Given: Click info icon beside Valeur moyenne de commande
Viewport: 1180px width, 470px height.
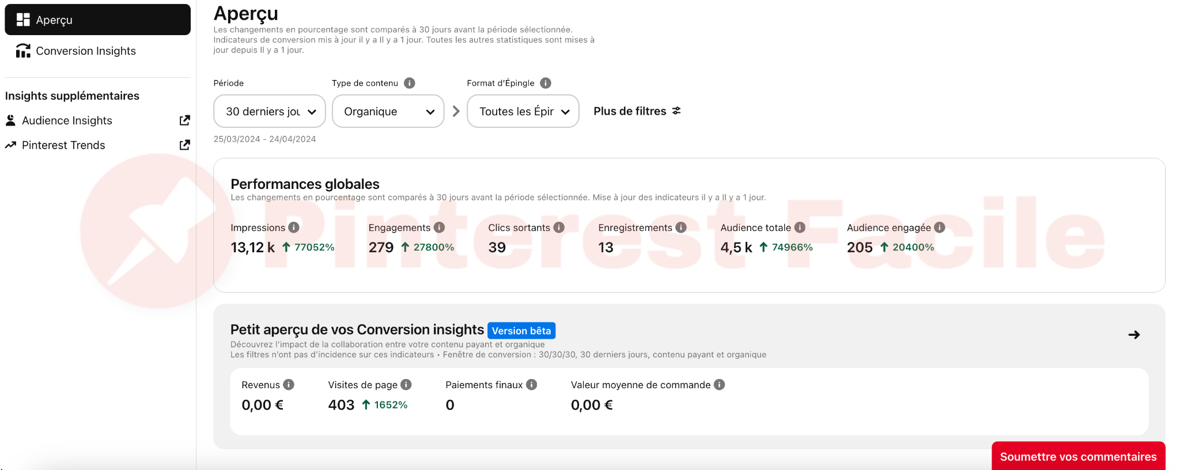Looking at the screenshot, I should click(720, 385).
